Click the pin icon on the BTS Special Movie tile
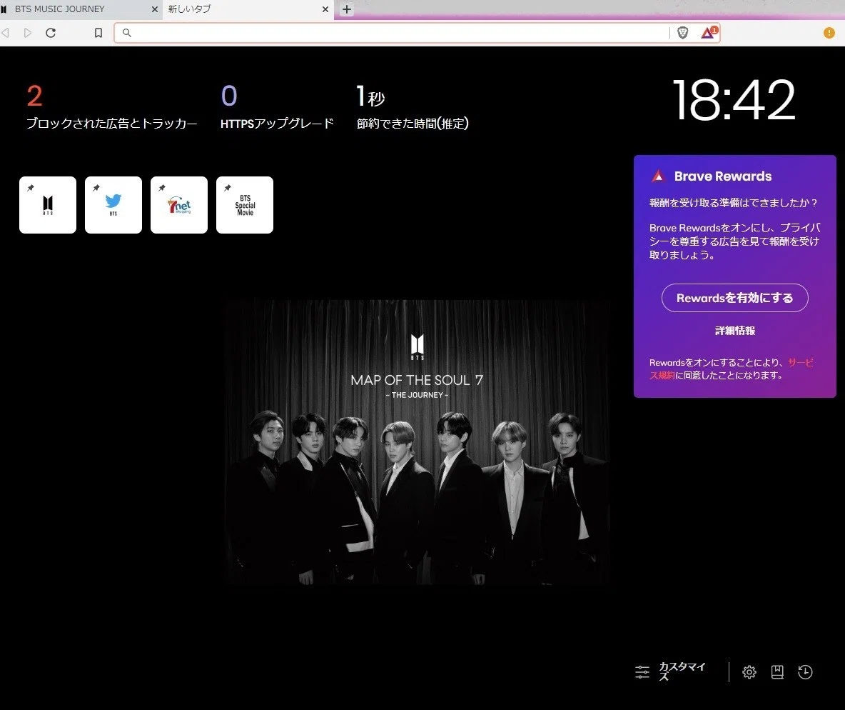845x710 pixels. pyautogui.click(x=228, y=188)
